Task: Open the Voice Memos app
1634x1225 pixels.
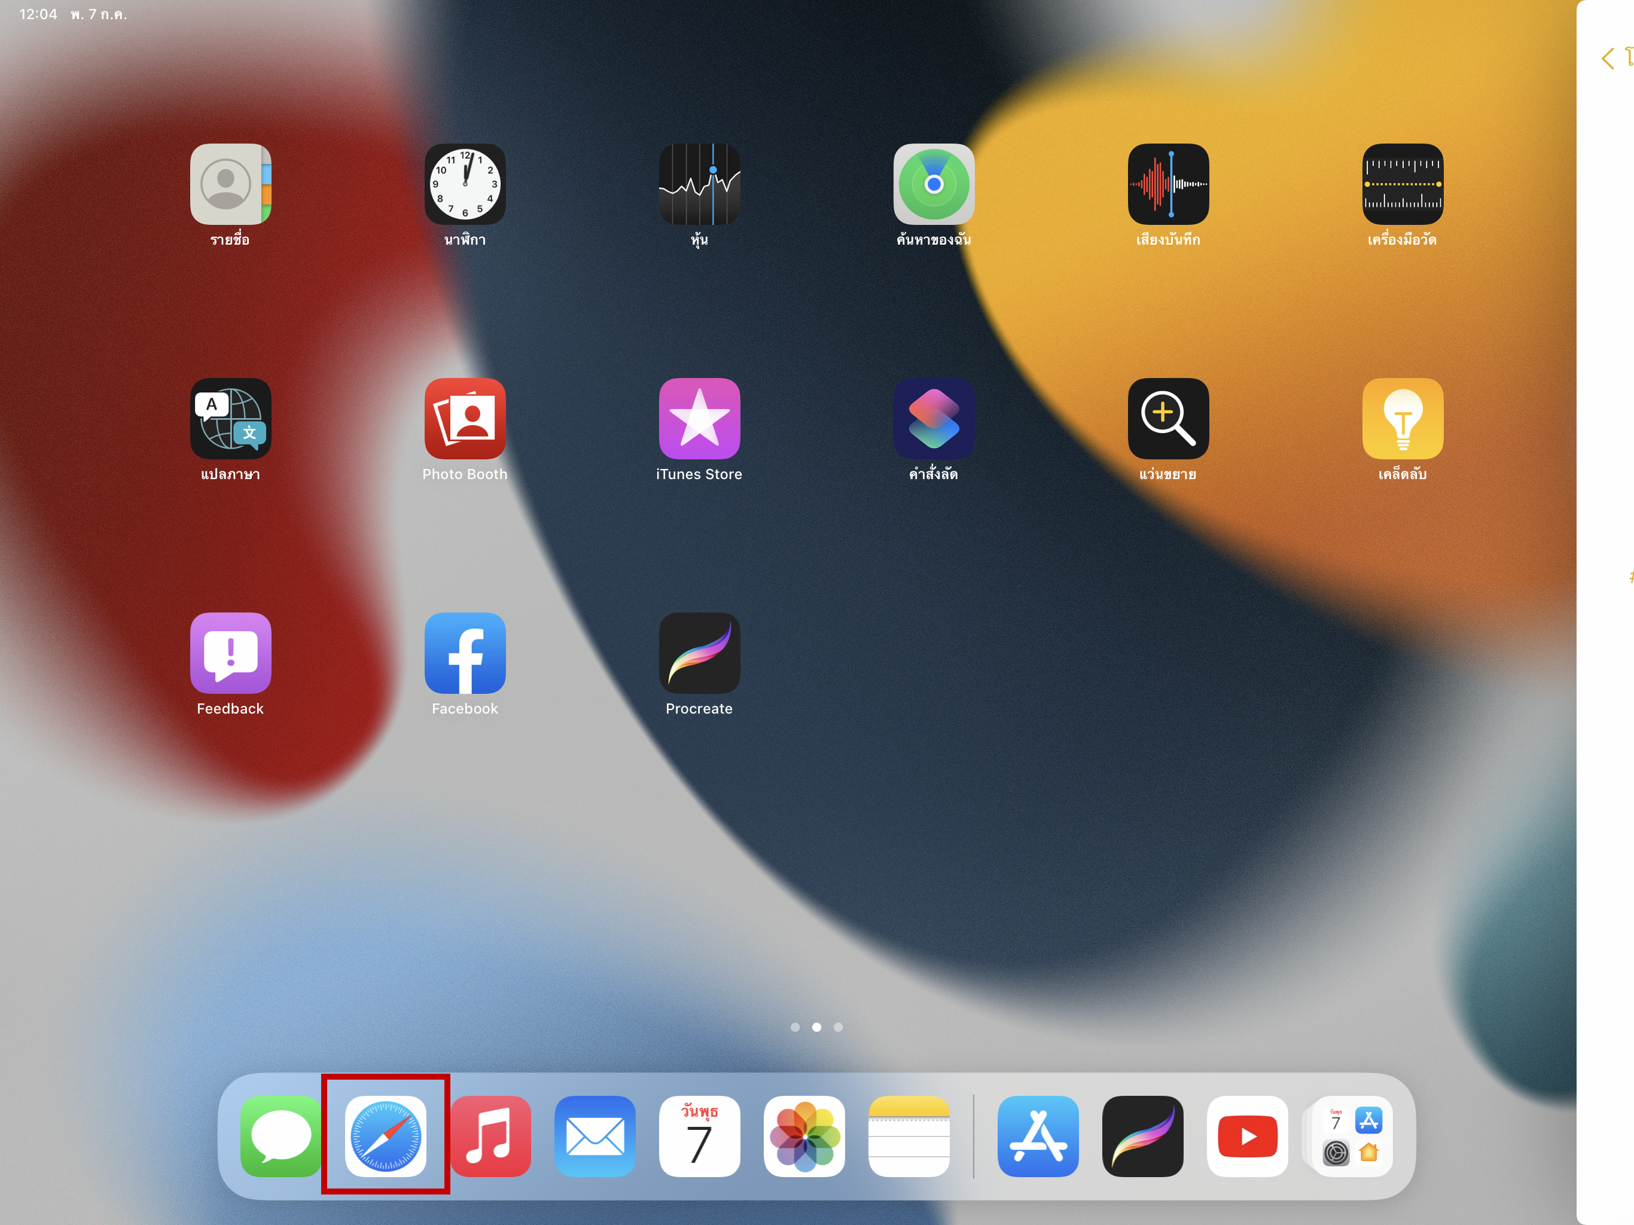Action: (x=1168, y=184)
